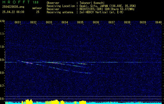The width and height of the screenshot is (164, 104).
Task: Click the Observer label
Action: [53, 3]
